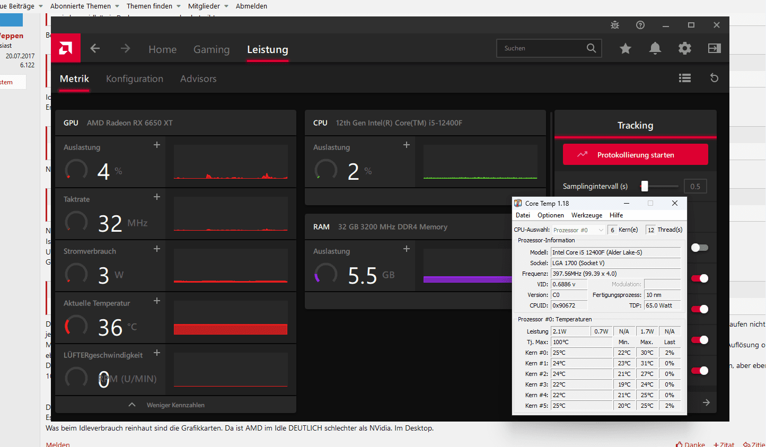
Task: Click the Samplingintervall 0.5 value field
Action: pos(695,187)
